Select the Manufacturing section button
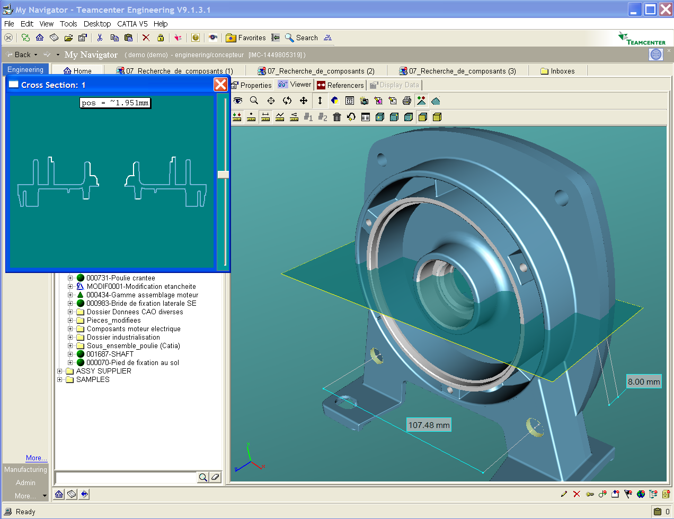 (x=25, y=469)
